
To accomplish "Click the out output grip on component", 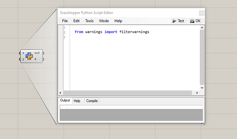I will (x=43, y=53).
